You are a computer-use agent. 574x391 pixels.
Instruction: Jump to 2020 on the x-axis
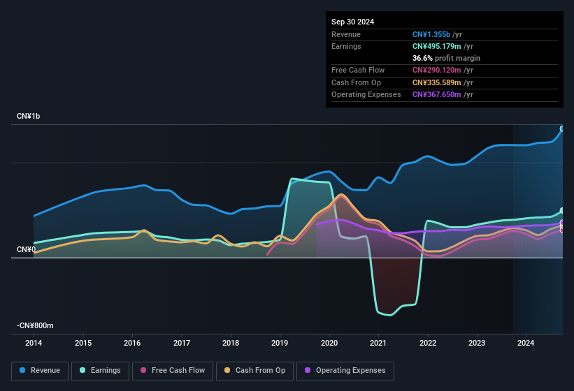coord(329,343)
